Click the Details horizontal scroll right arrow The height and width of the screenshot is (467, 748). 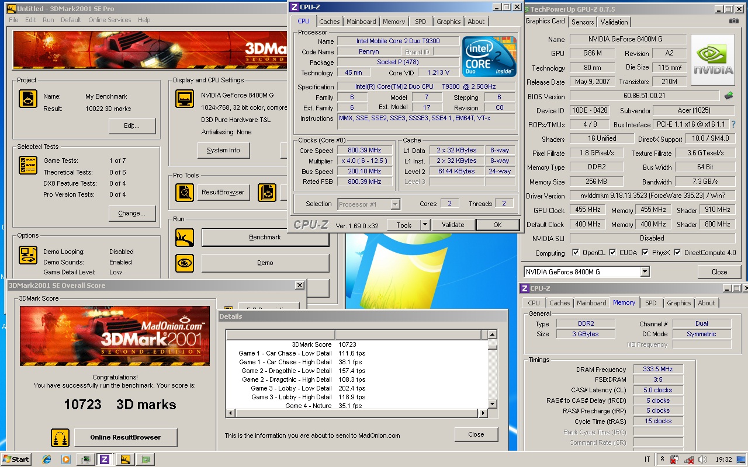pos(483,413)
